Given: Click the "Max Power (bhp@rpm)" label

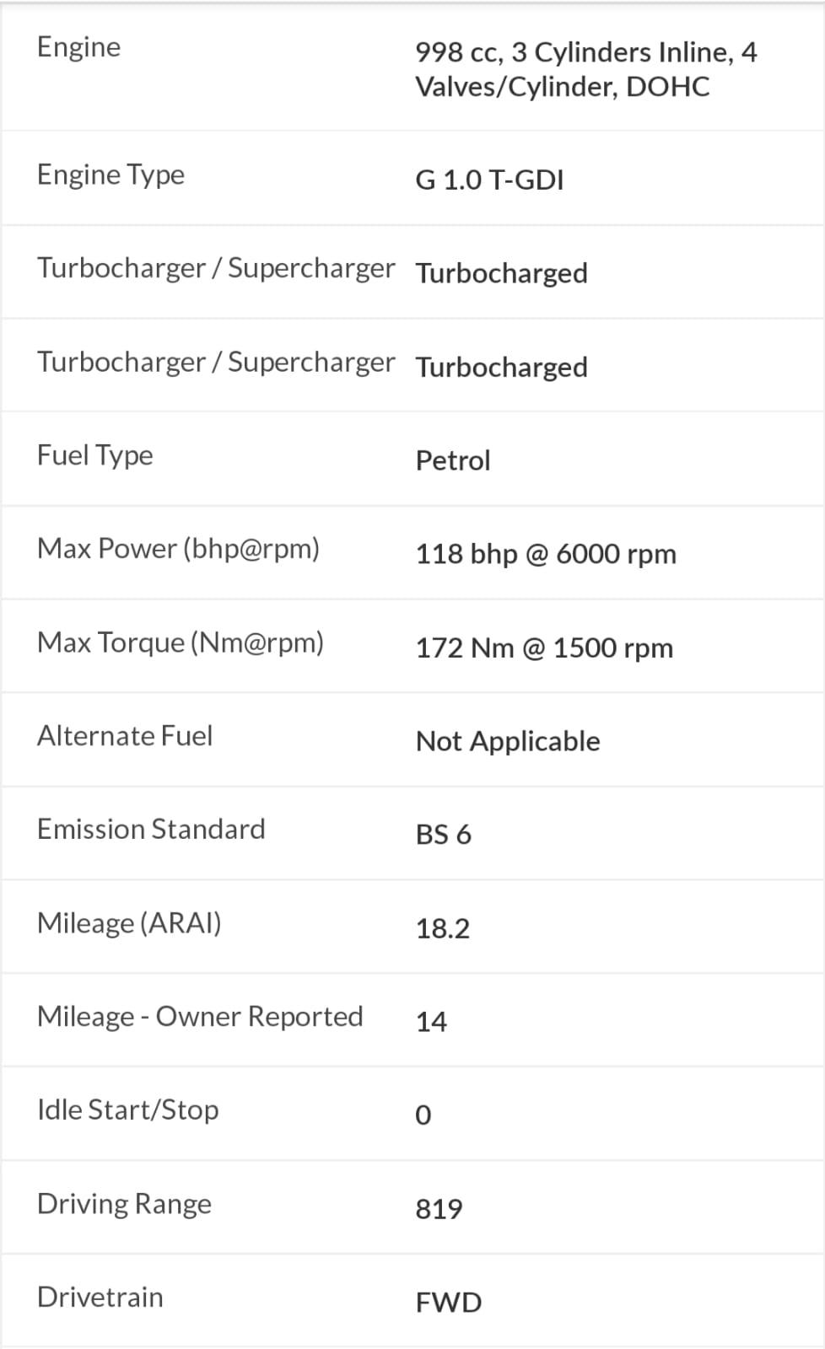Looking at the screenshot, I should [x=178, y=549].
